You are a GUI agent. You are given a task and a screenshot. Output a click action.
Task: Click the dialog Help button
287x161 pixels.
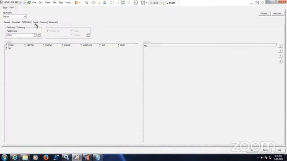point(279,150)
